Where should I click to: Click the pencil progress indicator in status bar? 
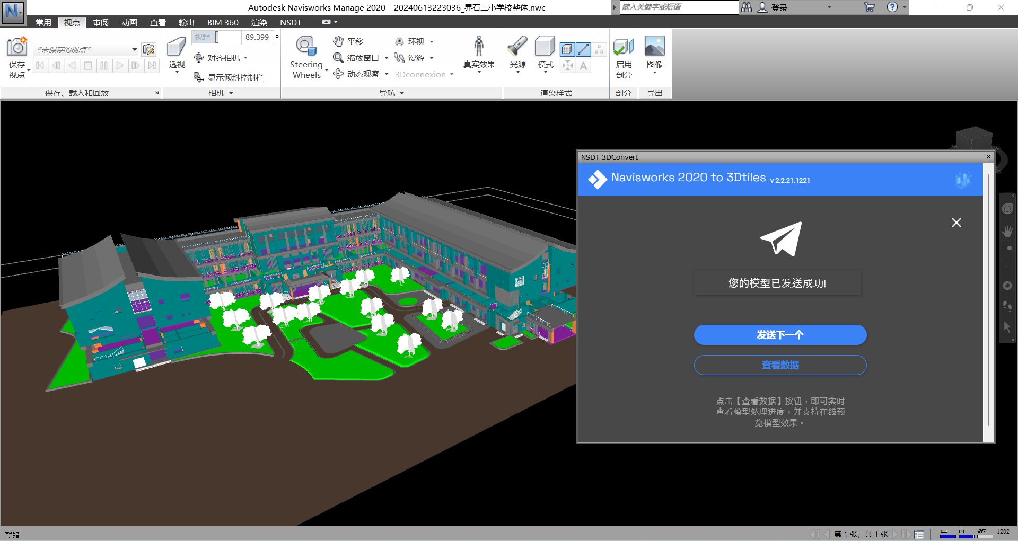[x=947, y=534]
